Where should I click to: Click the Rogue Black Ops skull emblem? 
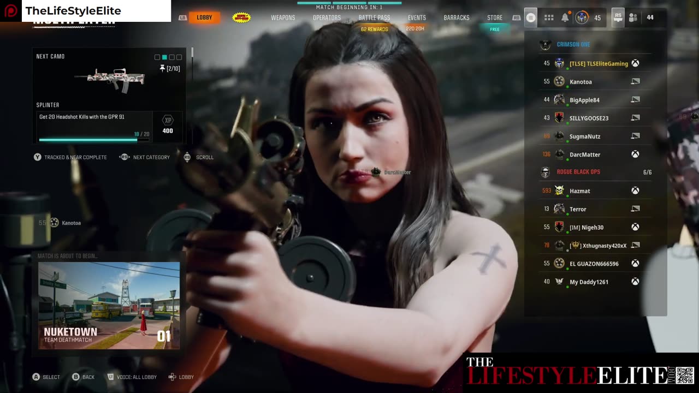tap(545, 172)
